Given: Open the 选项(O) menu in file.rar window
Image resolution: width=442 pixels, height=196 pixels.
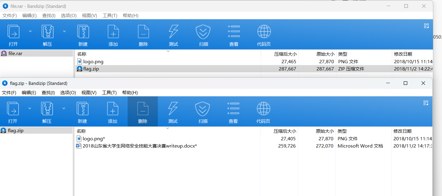Looking at the screenshot, I should click(x=68, y=16).
